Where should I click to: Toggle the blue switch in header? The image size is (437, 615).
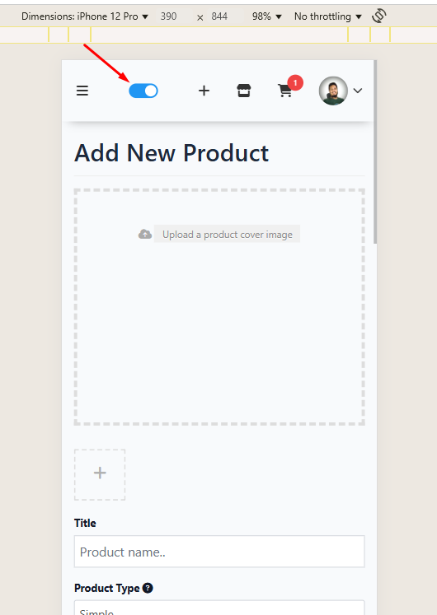coord(143,91)
